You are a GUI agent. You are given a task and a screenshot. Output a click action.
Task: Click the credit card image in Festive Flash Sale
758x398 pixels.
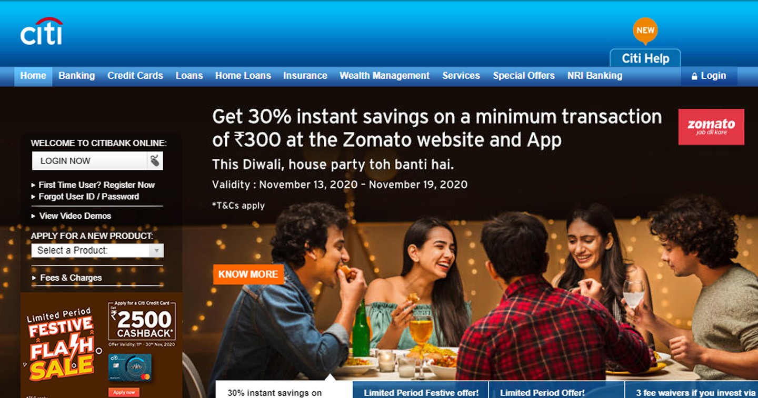click(x=129, y=367)
